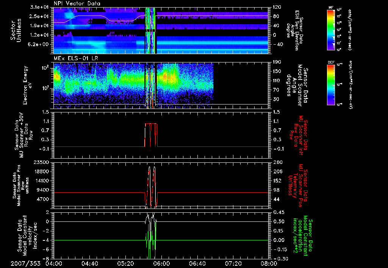Click the DEF energy flux color bar
This screenshot has height=268, width=388.
pyautogui.click(x=331, y=85)
